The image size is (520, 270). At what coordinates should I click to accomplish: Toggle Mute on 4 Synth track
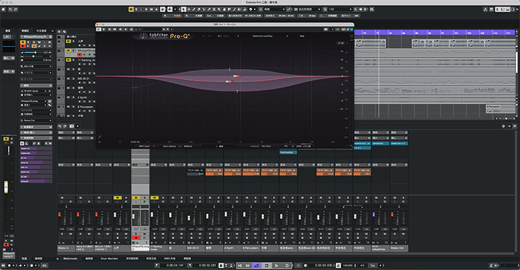point(68,98)
